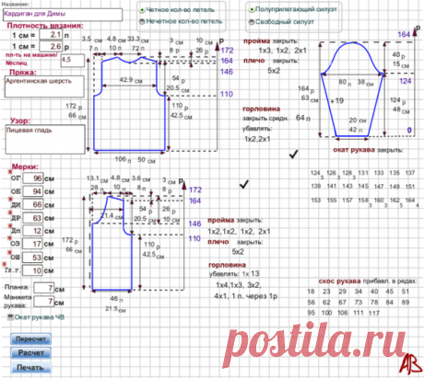Click the Название field with Кардиган для Димы
The width and height of the screenshot is (424, 378).
(x=63, y=15)
